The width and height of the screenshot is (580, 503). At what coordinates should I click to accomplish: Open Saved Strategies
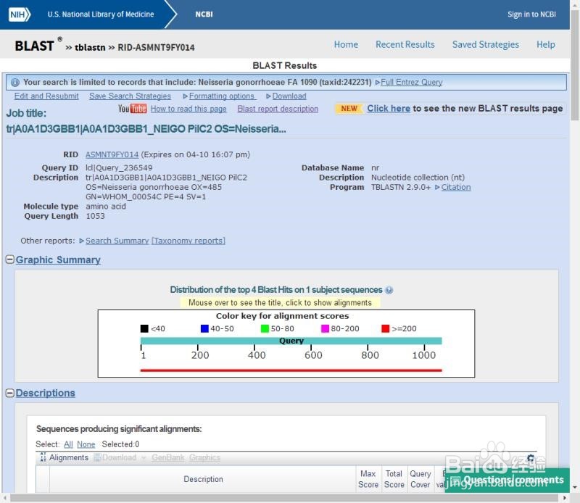(x=485, y=44)
